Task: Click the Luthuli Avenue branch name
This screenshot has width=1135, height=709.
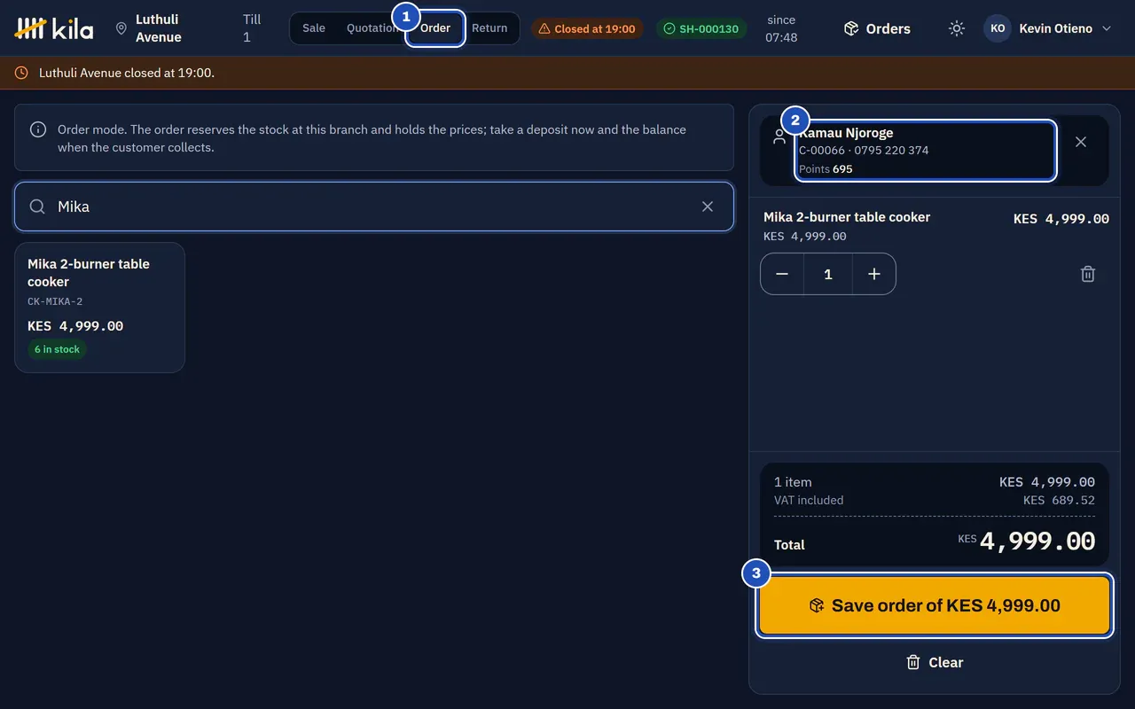Action: point(159,28)
